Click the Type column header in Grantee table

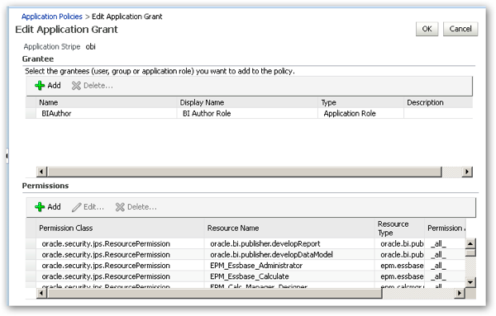point(360,102)
